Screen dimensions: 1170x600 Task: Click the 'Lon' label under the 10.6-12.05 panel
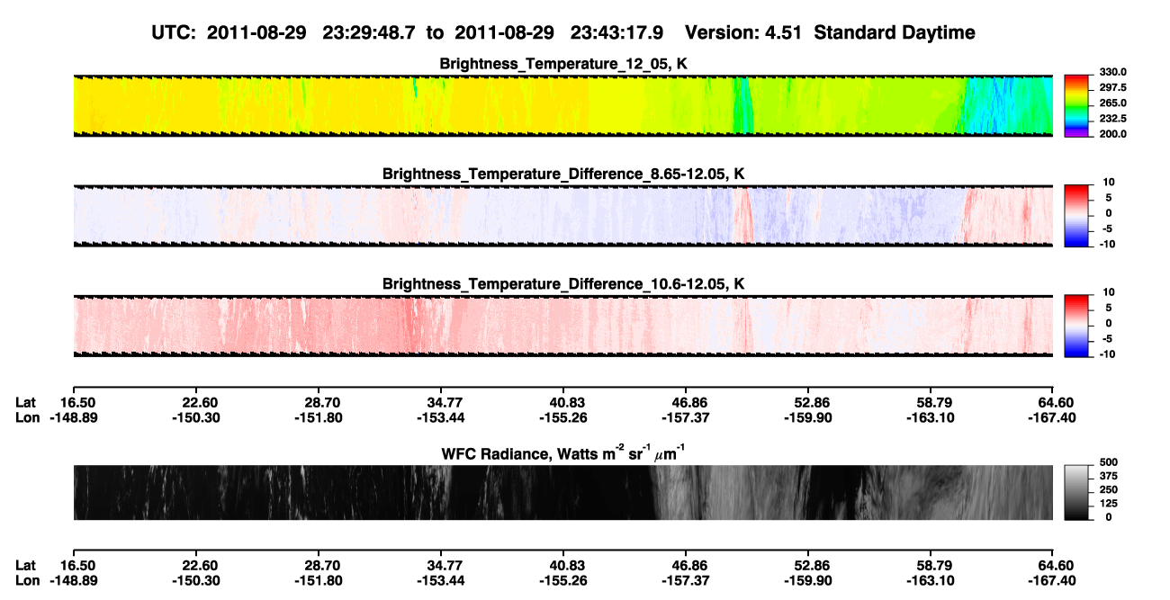27,418
